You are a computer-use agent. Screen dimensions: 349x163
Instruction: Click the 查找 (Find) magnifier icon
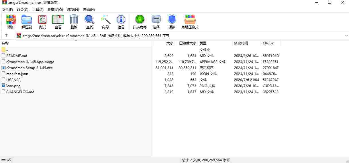pyautogui.click(x=90, y=20)
